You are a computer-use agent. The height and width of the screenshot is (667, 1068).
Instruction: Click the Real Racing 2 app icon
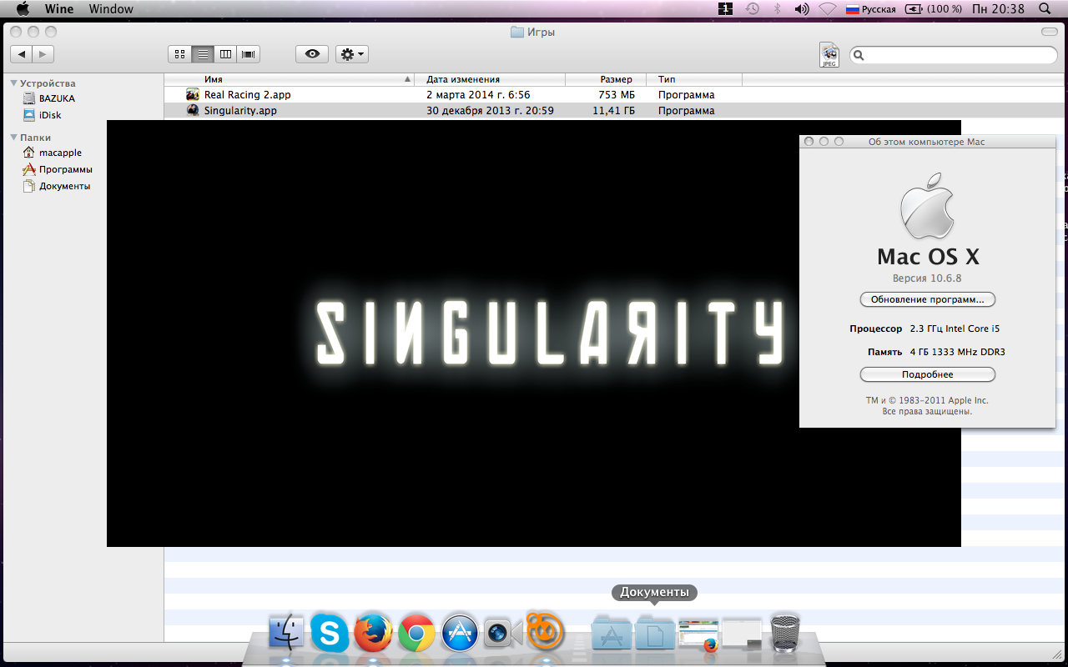(x=193, y=95)
